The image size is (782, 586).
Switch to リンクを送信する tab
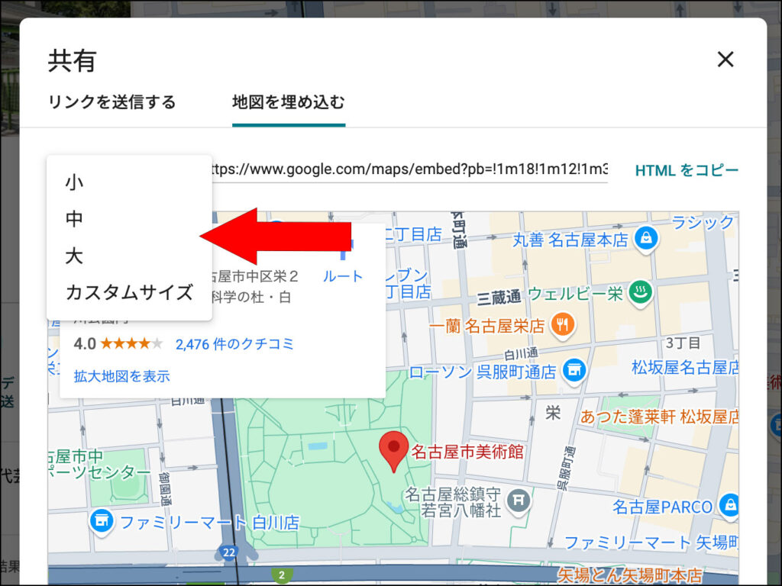point(111,102)
